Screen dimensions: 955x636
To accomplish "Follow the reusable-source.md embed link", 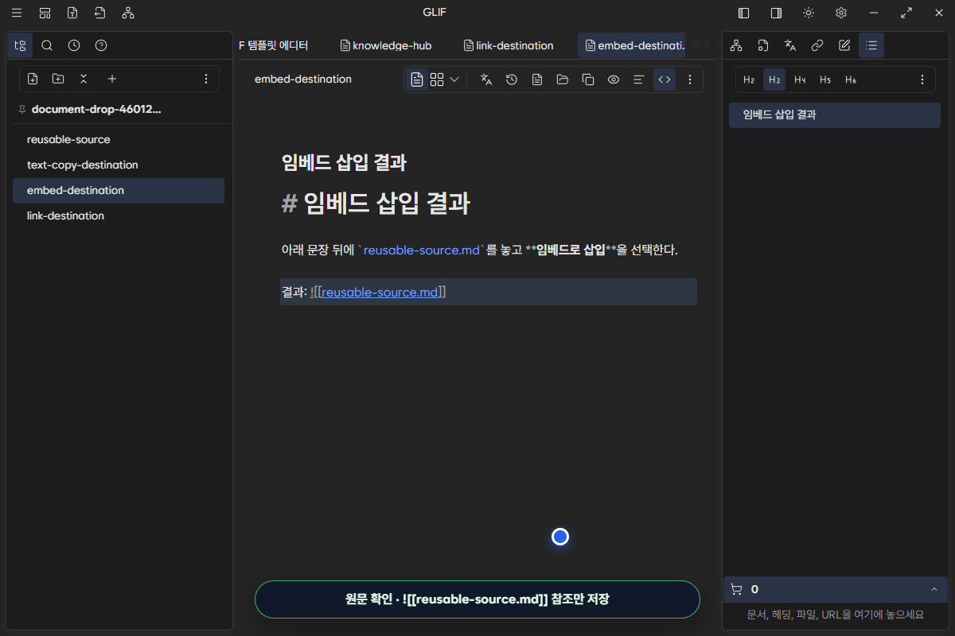I will tap(380, 293).
